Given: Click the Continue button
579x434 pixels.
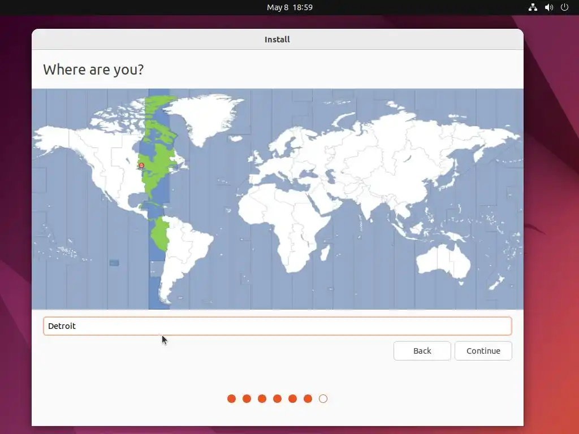Looking at the screenshot, I should 483,350.
